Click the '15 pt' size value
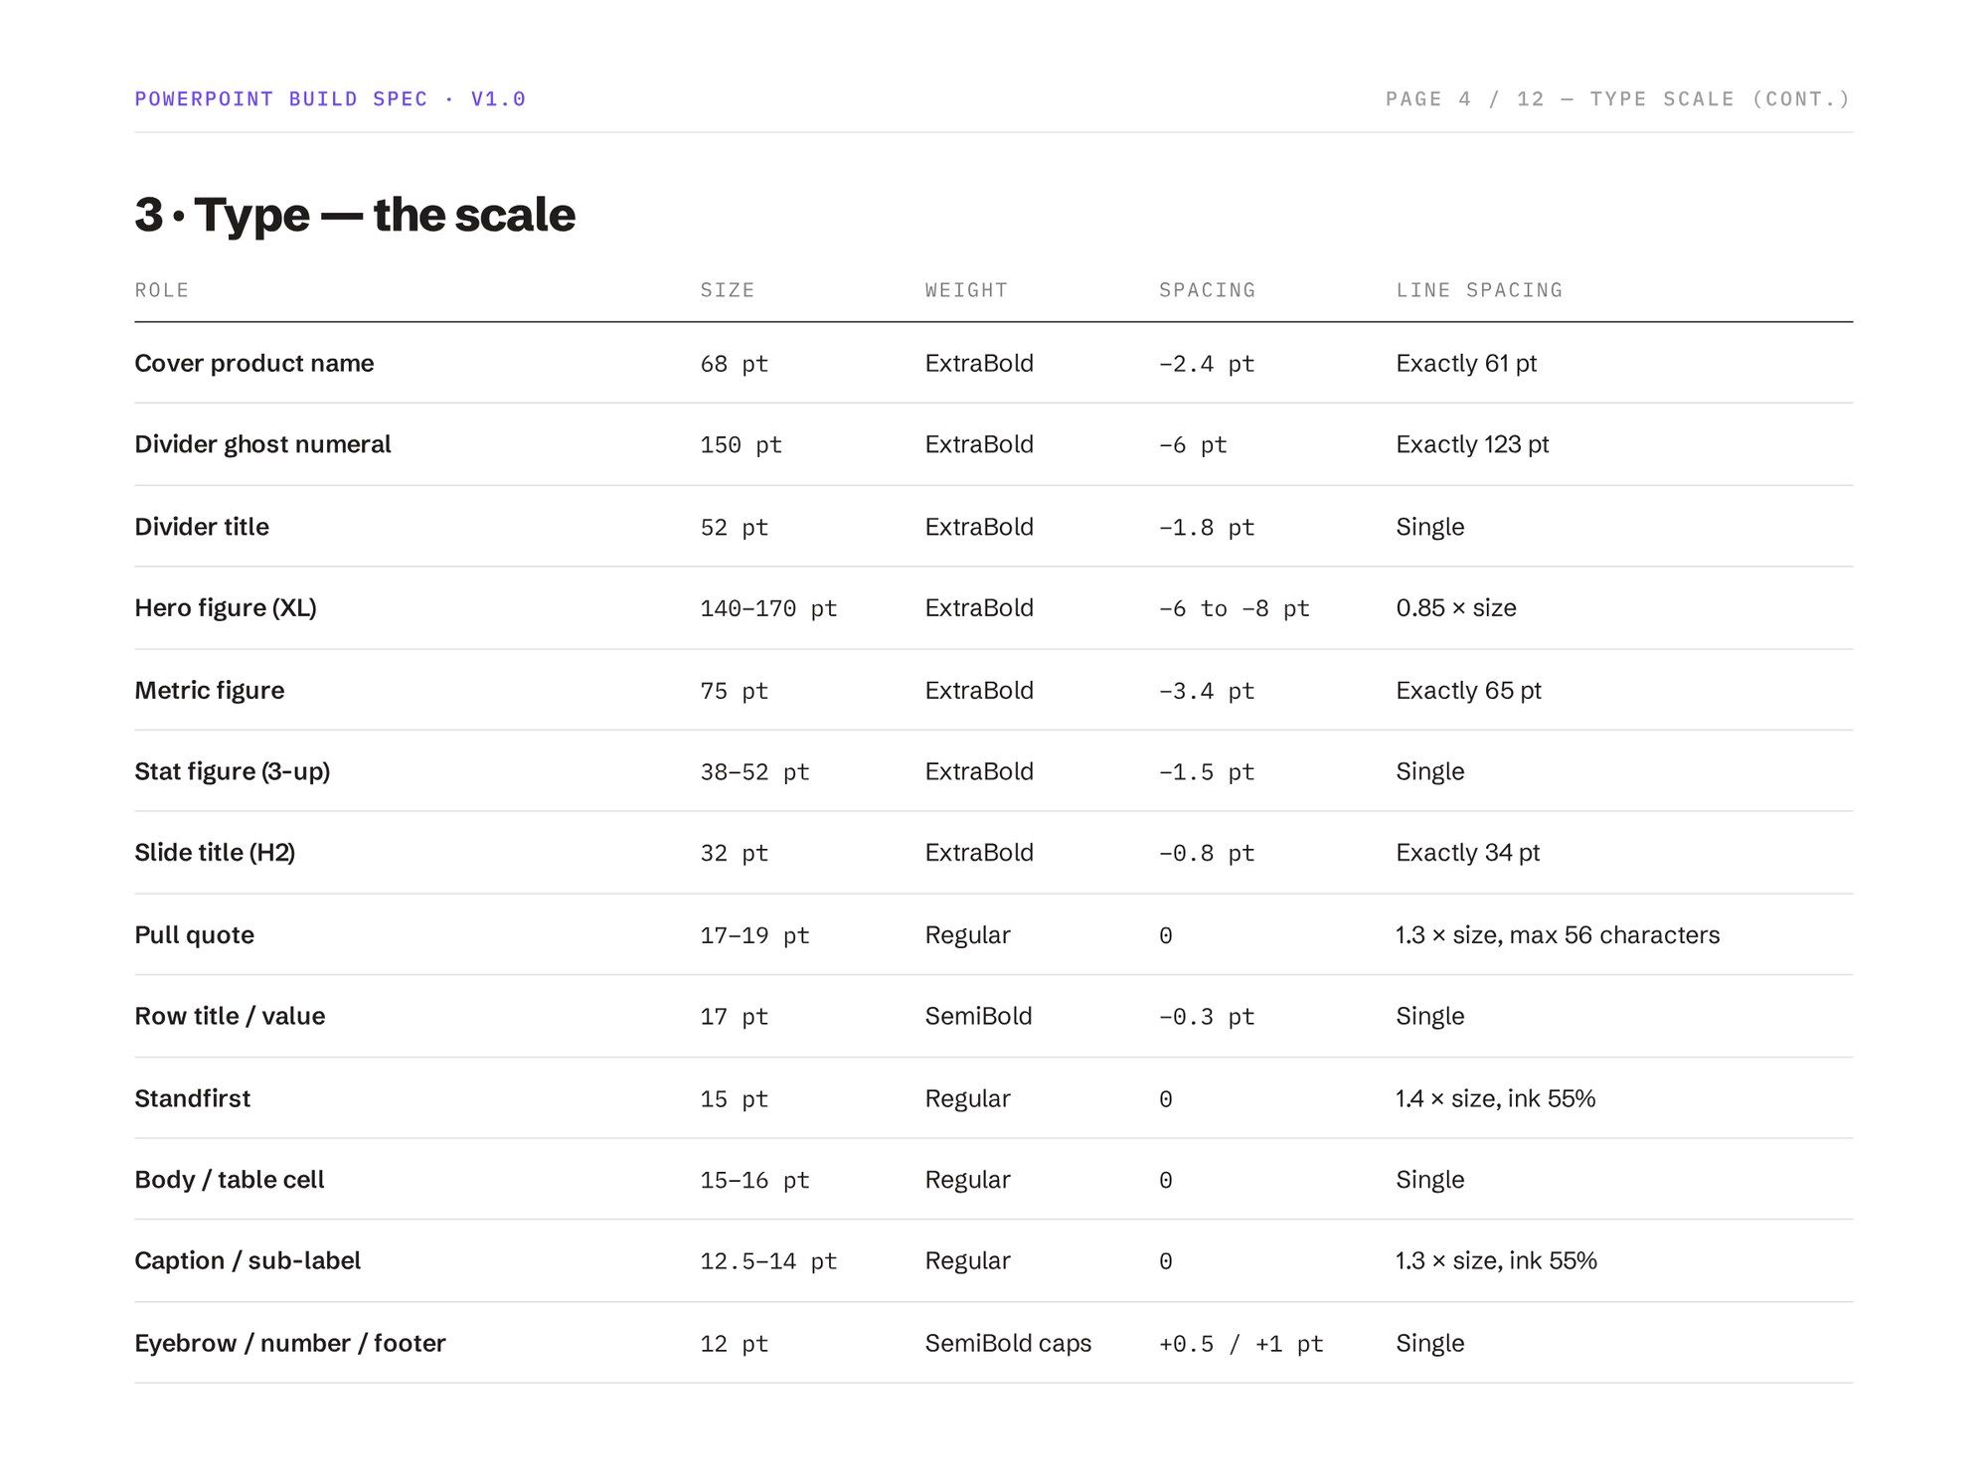 735,1099
